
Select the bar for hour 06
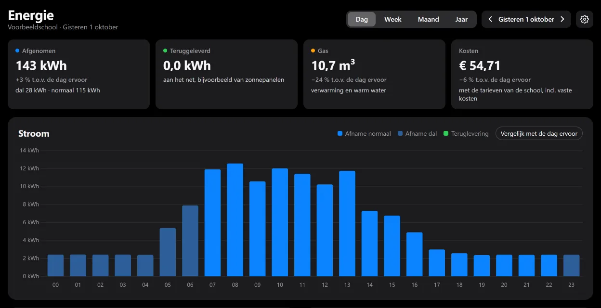click(190, 241)
